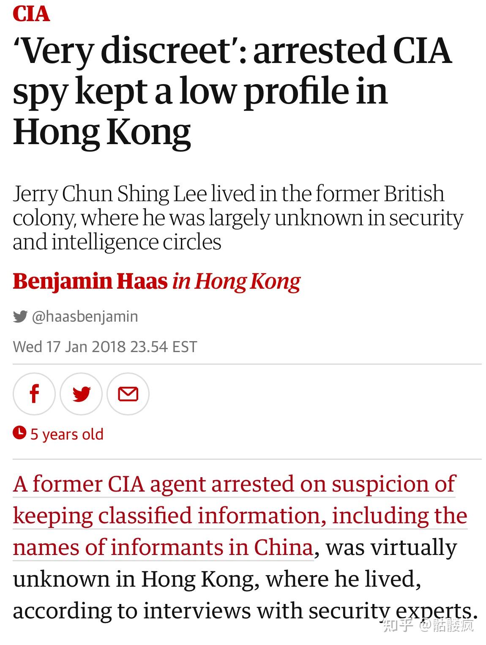Open the red CIA section label
Image resolution: width=486 pixels, height=645 pixels.
click(31, 14)
